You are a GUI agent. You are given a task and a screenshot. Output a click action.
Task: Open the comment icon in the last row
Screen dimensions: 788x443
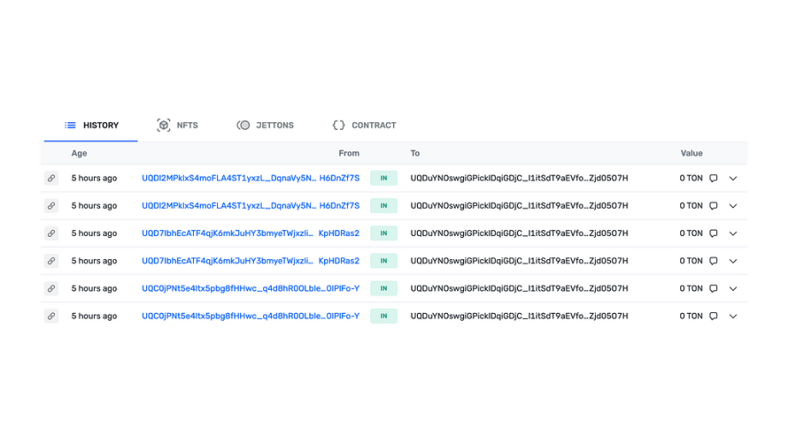pos(714,316)
